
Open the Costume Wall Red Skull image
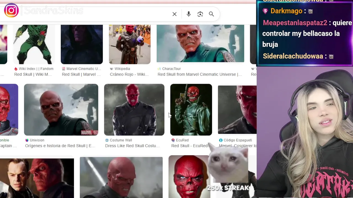(x=134, y=110)
